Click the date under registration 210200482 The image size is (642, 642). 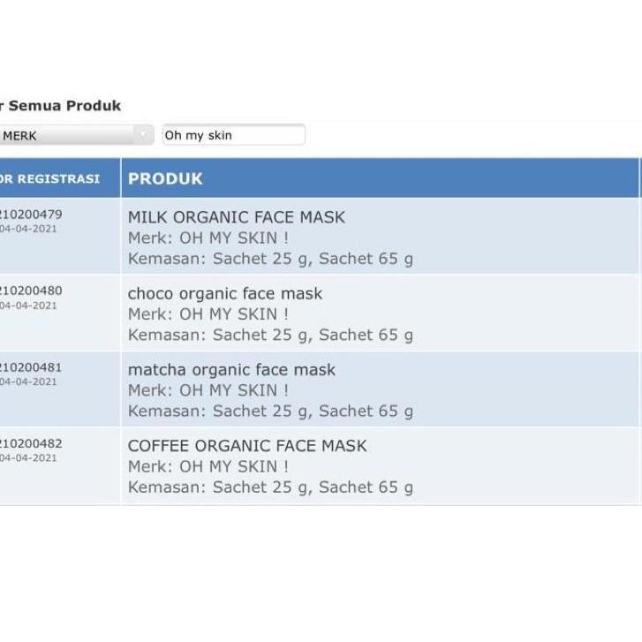click(28, 458)
